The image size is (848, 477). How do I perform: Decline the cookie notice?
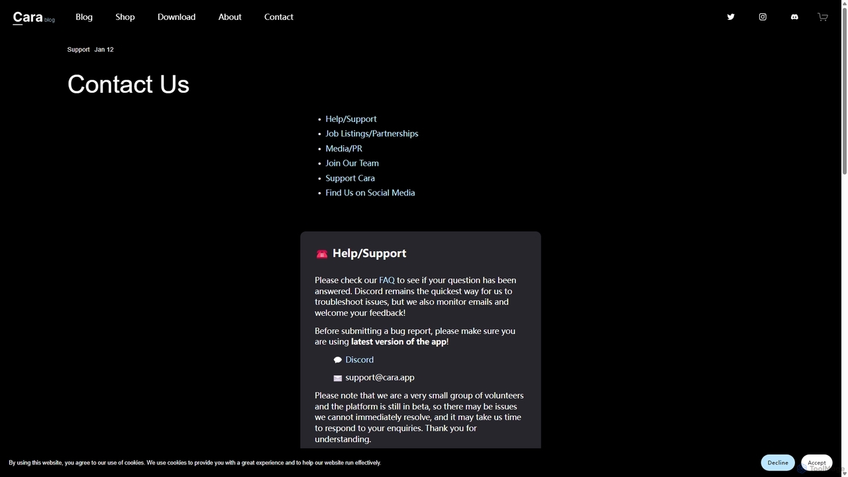(778, 462)
